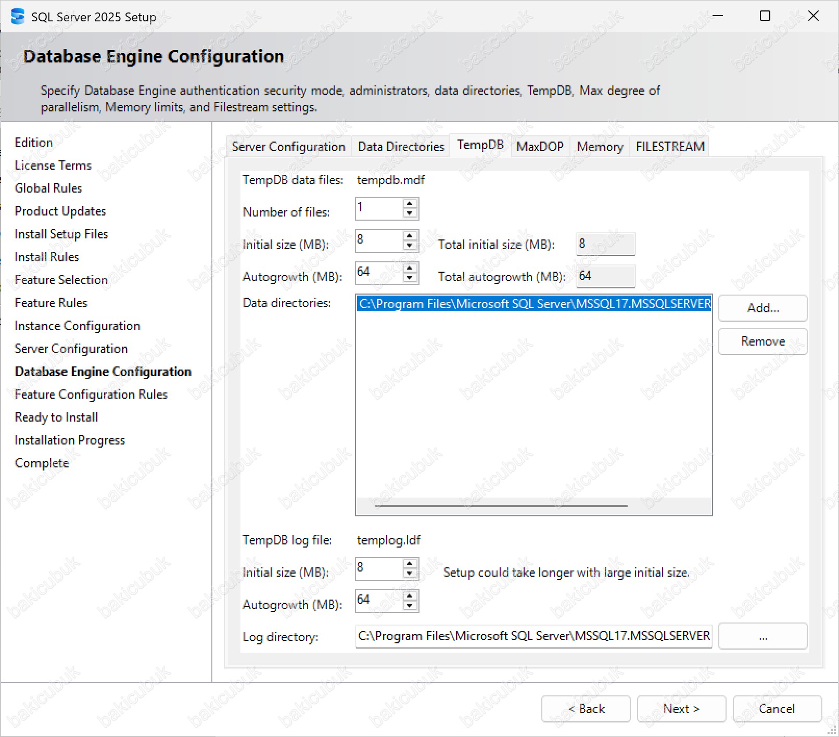Decrease data file autogrowth value
This screenshot has height=737, width=839.
click(x=410, y=278)
